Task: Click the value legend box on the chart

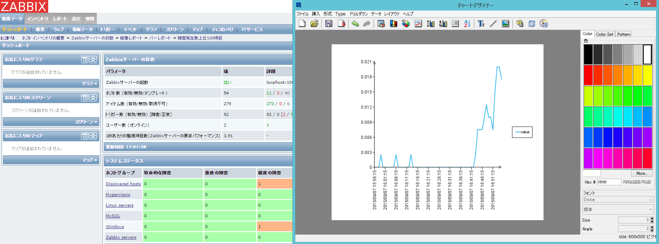Action: (x=522, y=132)
